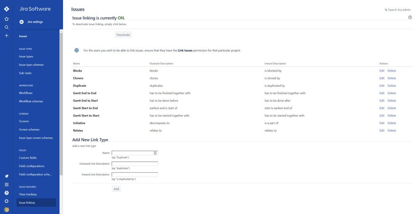The image size is (420, 214).
Task: Click the Jira settings back link
Action: click(35, 22)
